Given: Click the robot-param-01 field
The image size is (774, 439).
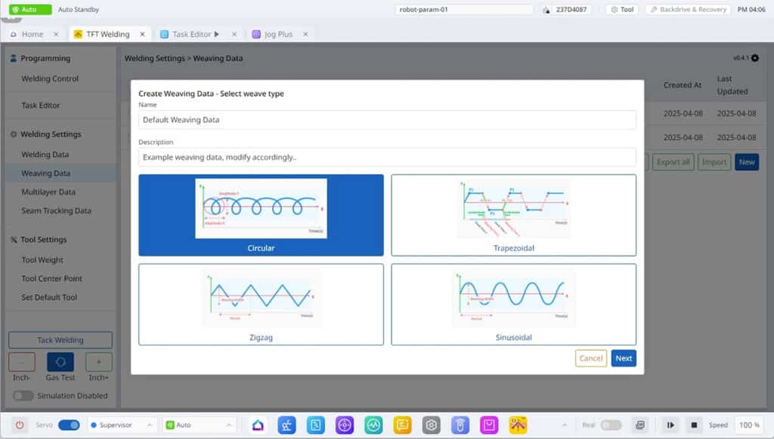Looking at the screenshot, I should (463, 9).
